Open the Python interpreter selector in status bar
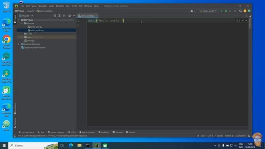This screenshot has height=149, width=265. (x=235, y=136)
